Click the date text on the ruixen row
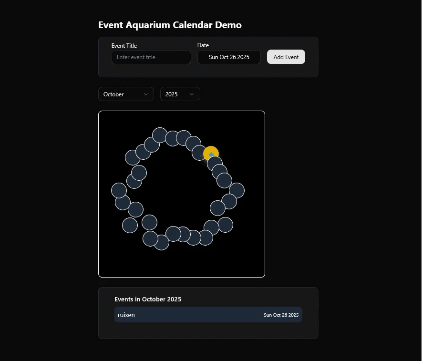The width and height of the screenshot is (422, 361). click(281, 315)
